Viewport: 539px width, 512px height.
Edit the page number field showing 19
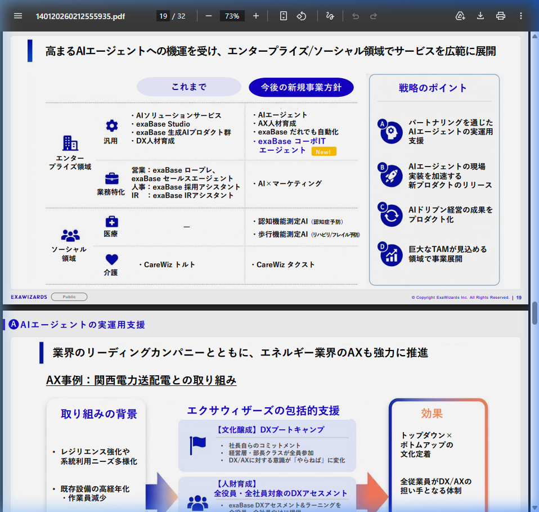click(163, 16)
